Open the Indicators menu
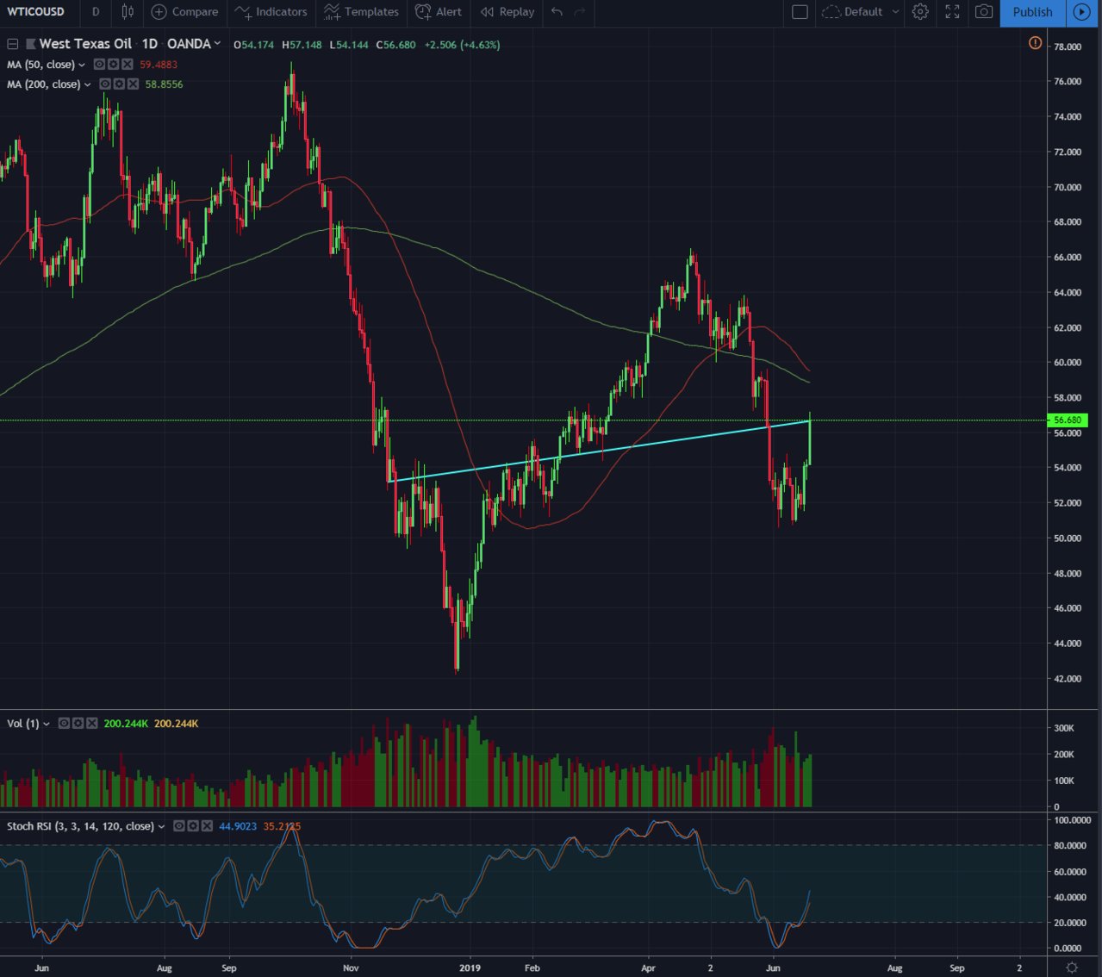The height and width of the screenshot is (977, 1102). click(x=271, y=12)
